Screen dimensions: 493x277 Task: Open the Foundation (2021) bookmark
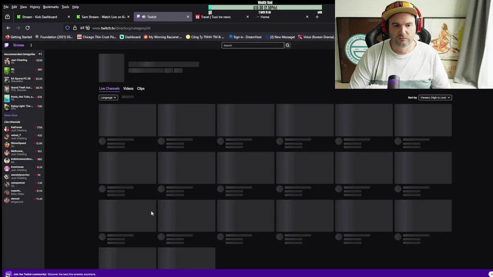click(54, 37)
